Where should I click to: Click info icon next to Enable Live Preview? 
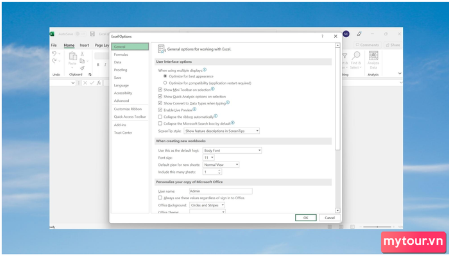pyautogui.click(x=194, y=110)
